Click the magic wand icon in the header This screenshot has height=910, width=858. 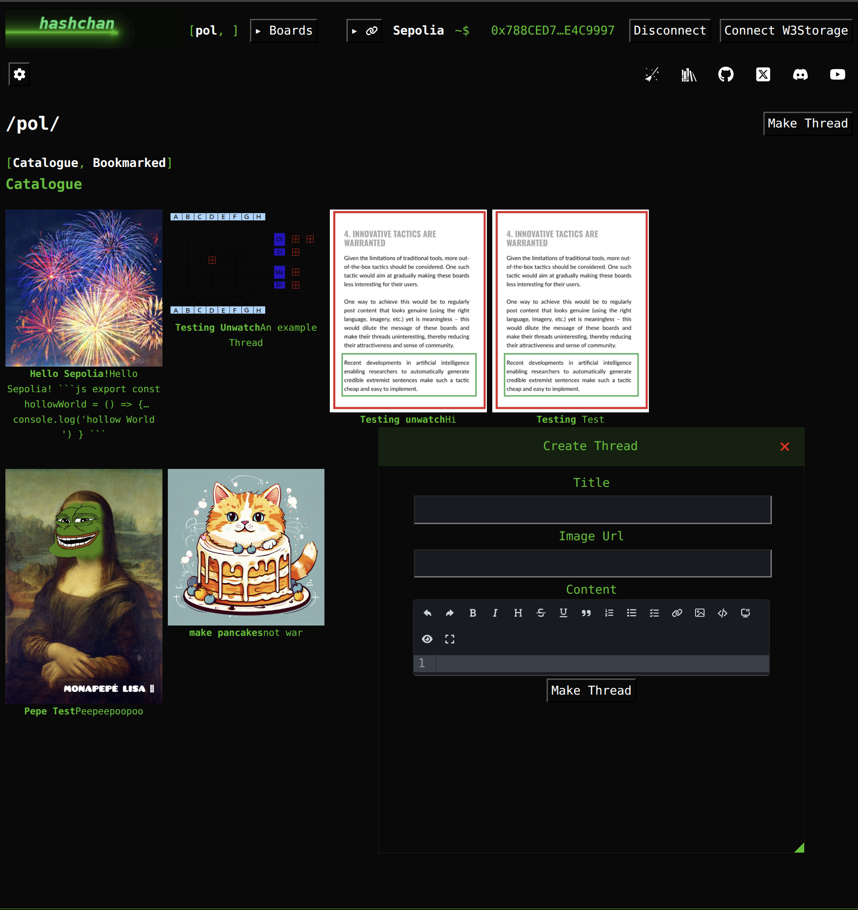coord(652,74)
